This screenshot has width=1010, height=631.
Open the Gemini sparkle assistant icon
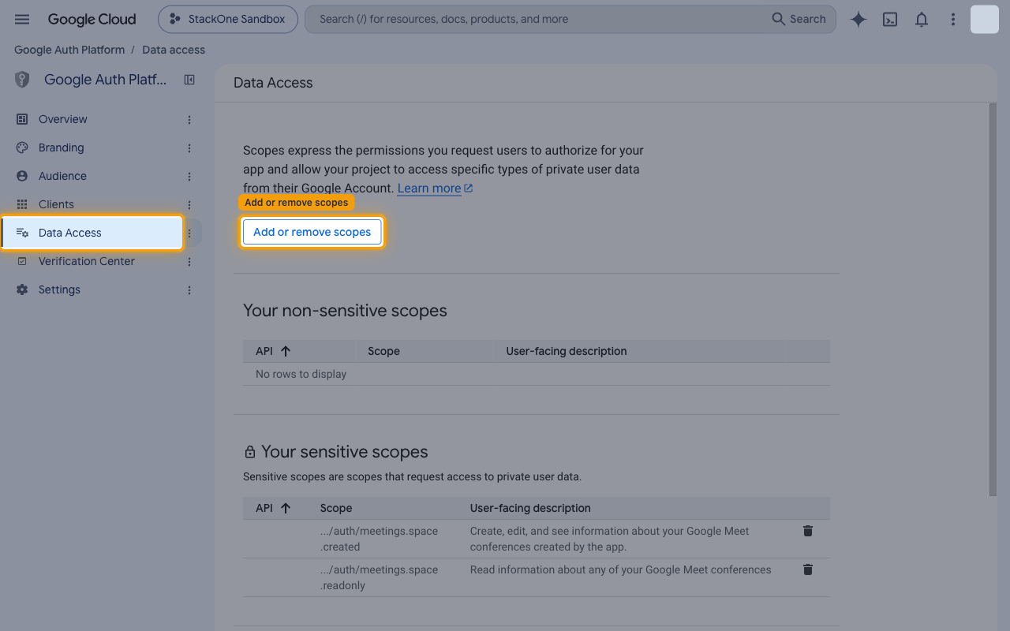[858, 20]
